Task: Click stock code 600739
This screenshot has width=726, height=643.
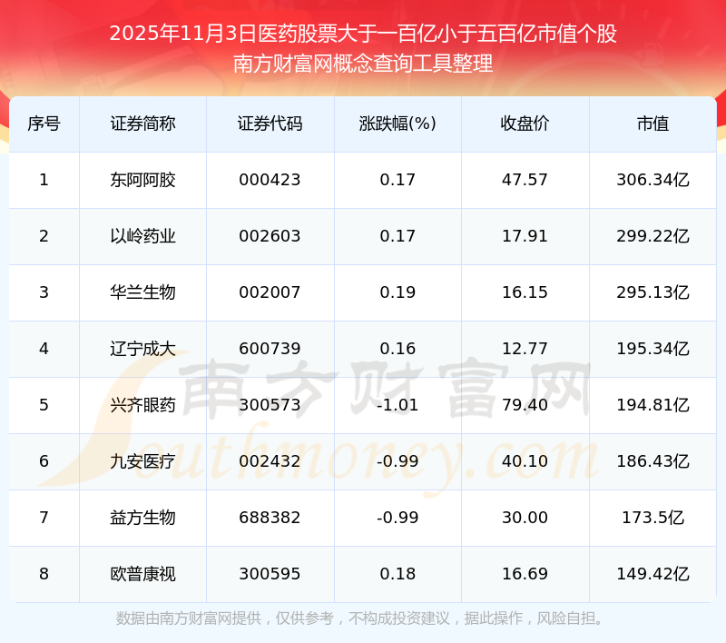Action: (270, 349)
